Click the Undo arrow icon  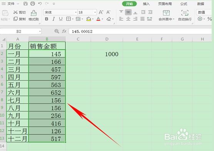click(x=40, y=4)
